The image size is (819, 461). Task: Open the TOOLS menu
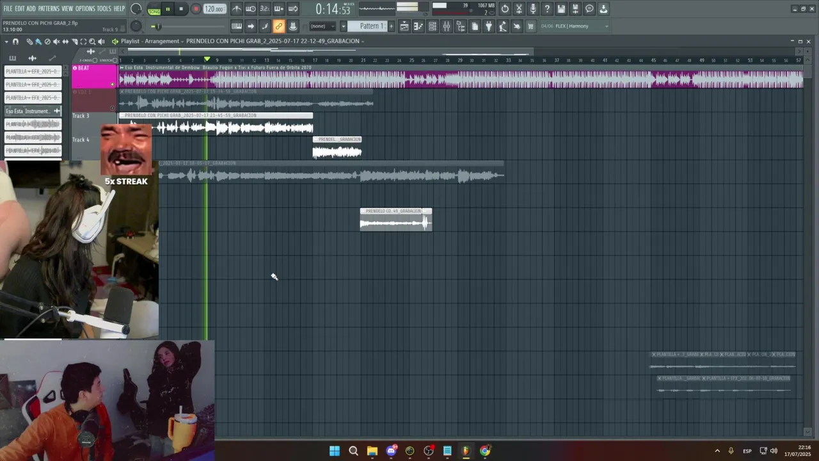pyautogui.click(x=104, y=8)
